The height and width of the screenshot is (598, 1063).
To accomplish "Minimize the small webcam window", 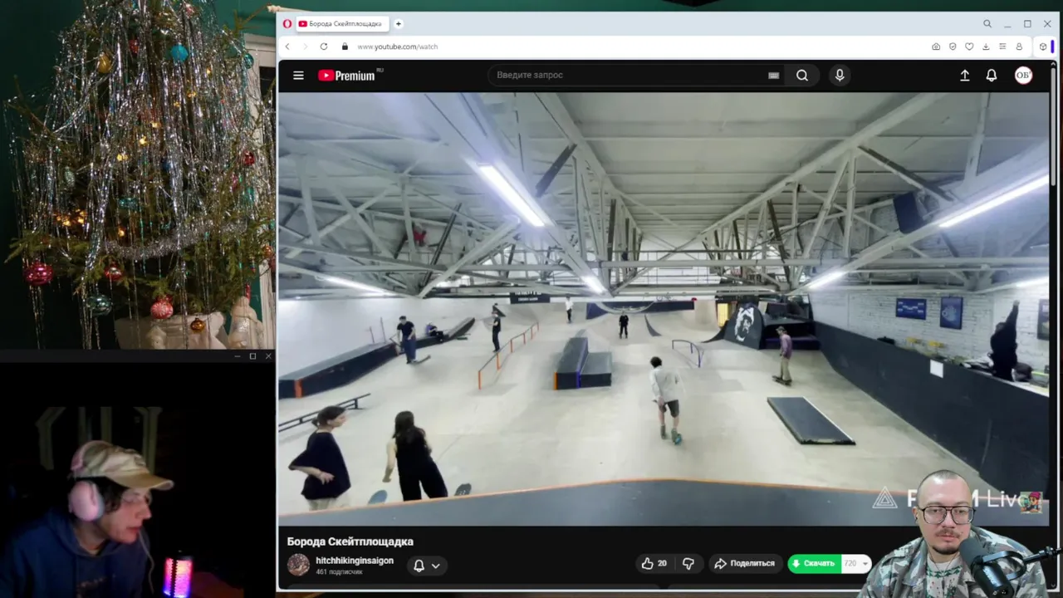I will [x=238, y=356].
